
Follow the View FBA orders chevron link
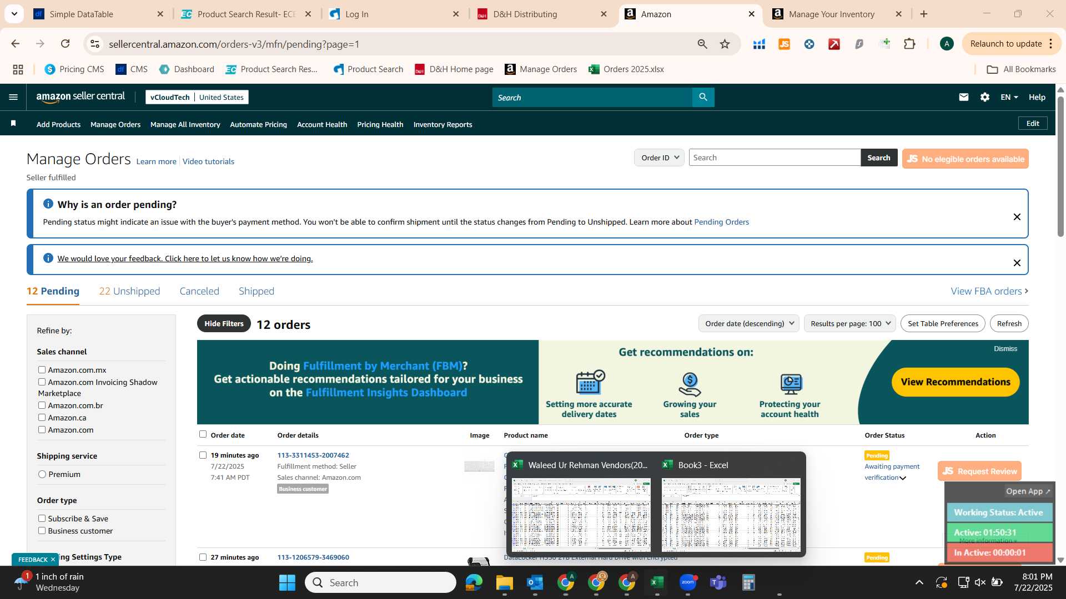(989, 291)
